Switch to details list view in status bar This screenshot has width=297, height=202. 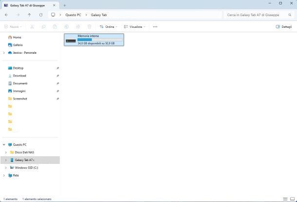[285, 199]
